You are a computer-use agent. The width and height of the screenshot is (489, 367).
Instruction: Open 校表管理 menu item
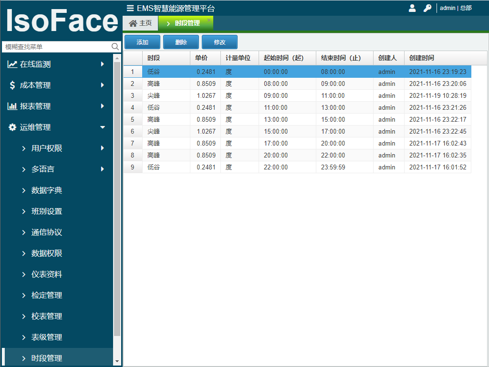57,316
